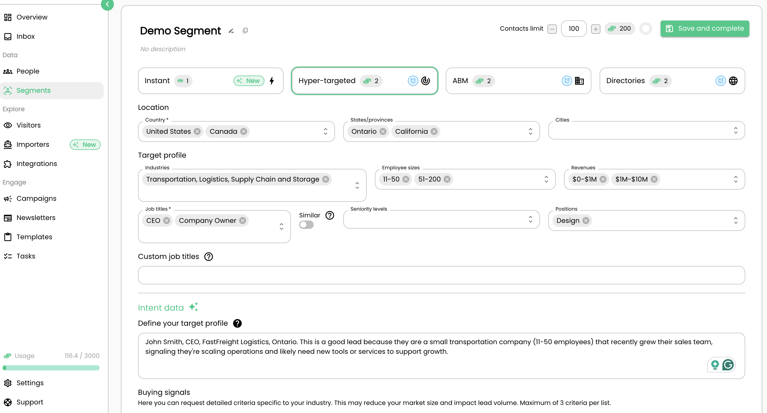This screenshot has height=413, width=767.
Task: Open the Custom job titles help icon
Action: coord(208,257)
